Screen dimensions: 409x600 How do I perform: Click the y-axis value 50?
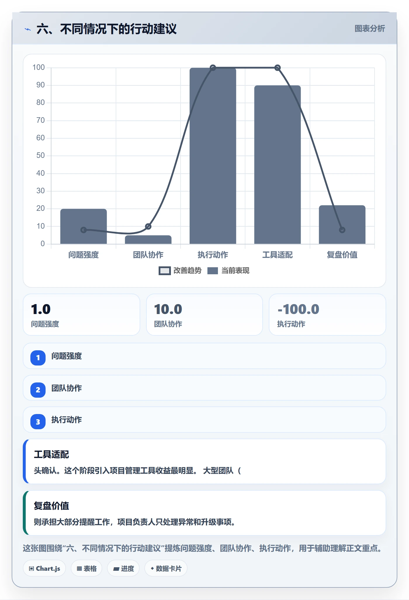[x=41, y=156]
